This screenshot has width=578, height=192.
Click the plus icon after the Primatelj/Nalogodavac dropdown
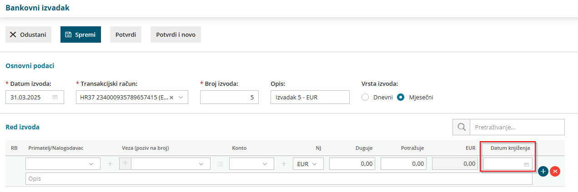point(110,164)
